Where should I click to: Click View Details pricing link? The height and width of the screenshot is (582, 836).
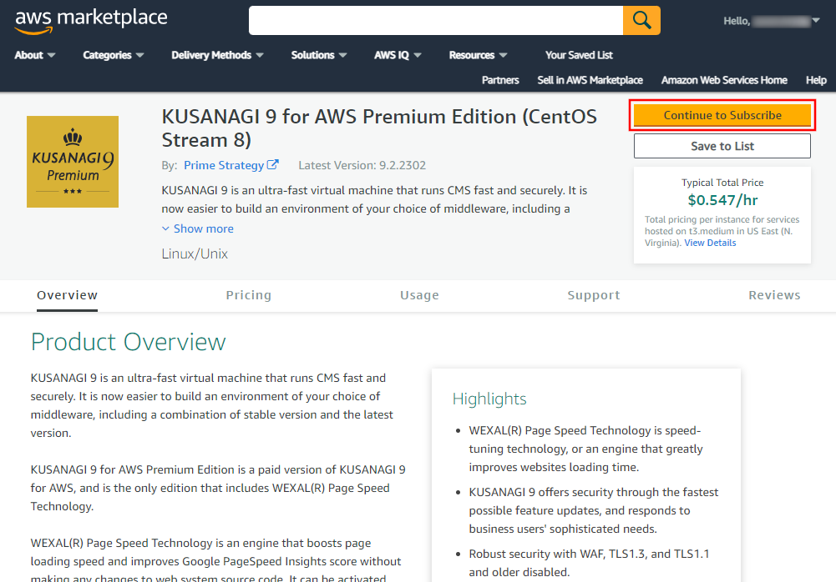click(x=710, y=243)
